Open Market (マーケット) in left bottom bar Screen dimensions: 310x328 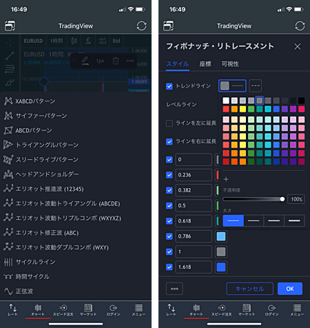click(88, 310)
